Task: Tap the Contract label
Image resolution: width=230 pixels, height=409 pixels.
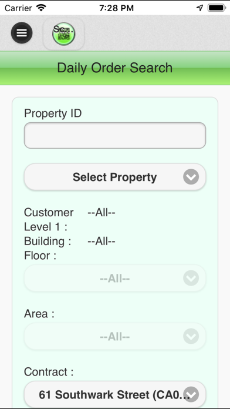Action: 49,372
